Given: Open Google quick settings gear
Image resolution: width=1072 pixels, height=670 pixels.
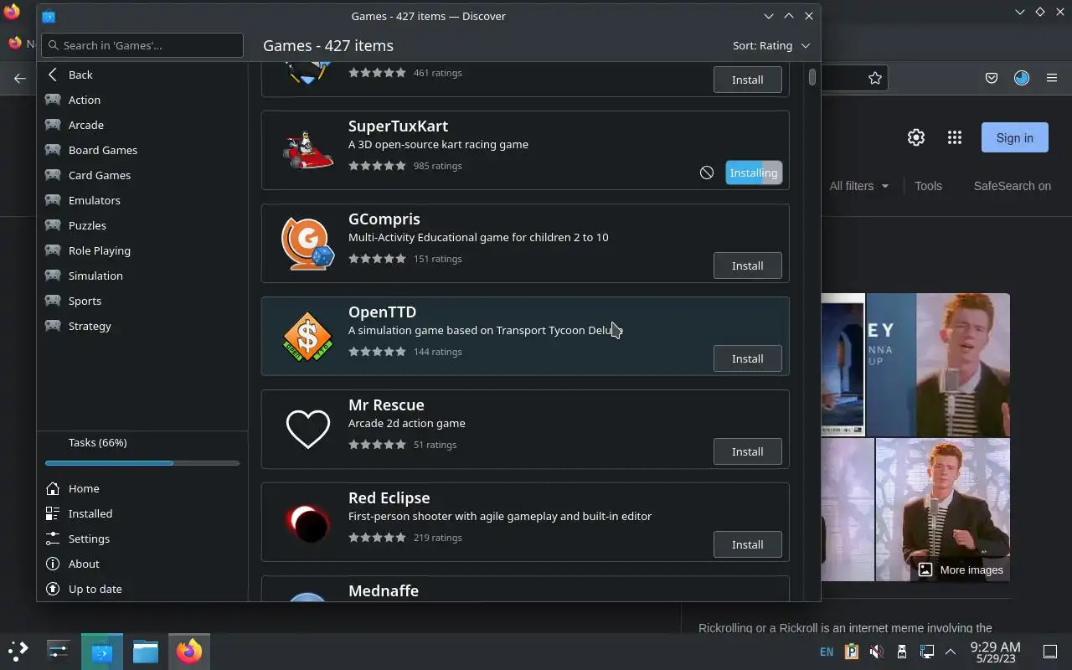Looking at the screenshot, I should tap(916, 137).
